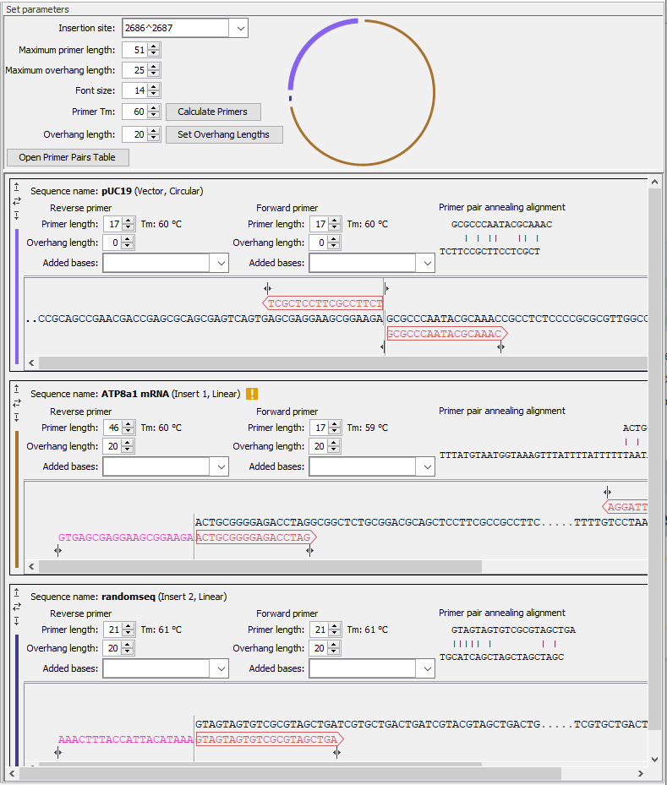Click move-up arrow icon for pUC19 sequence
The image size is (667, 785).
pos(16,187)
